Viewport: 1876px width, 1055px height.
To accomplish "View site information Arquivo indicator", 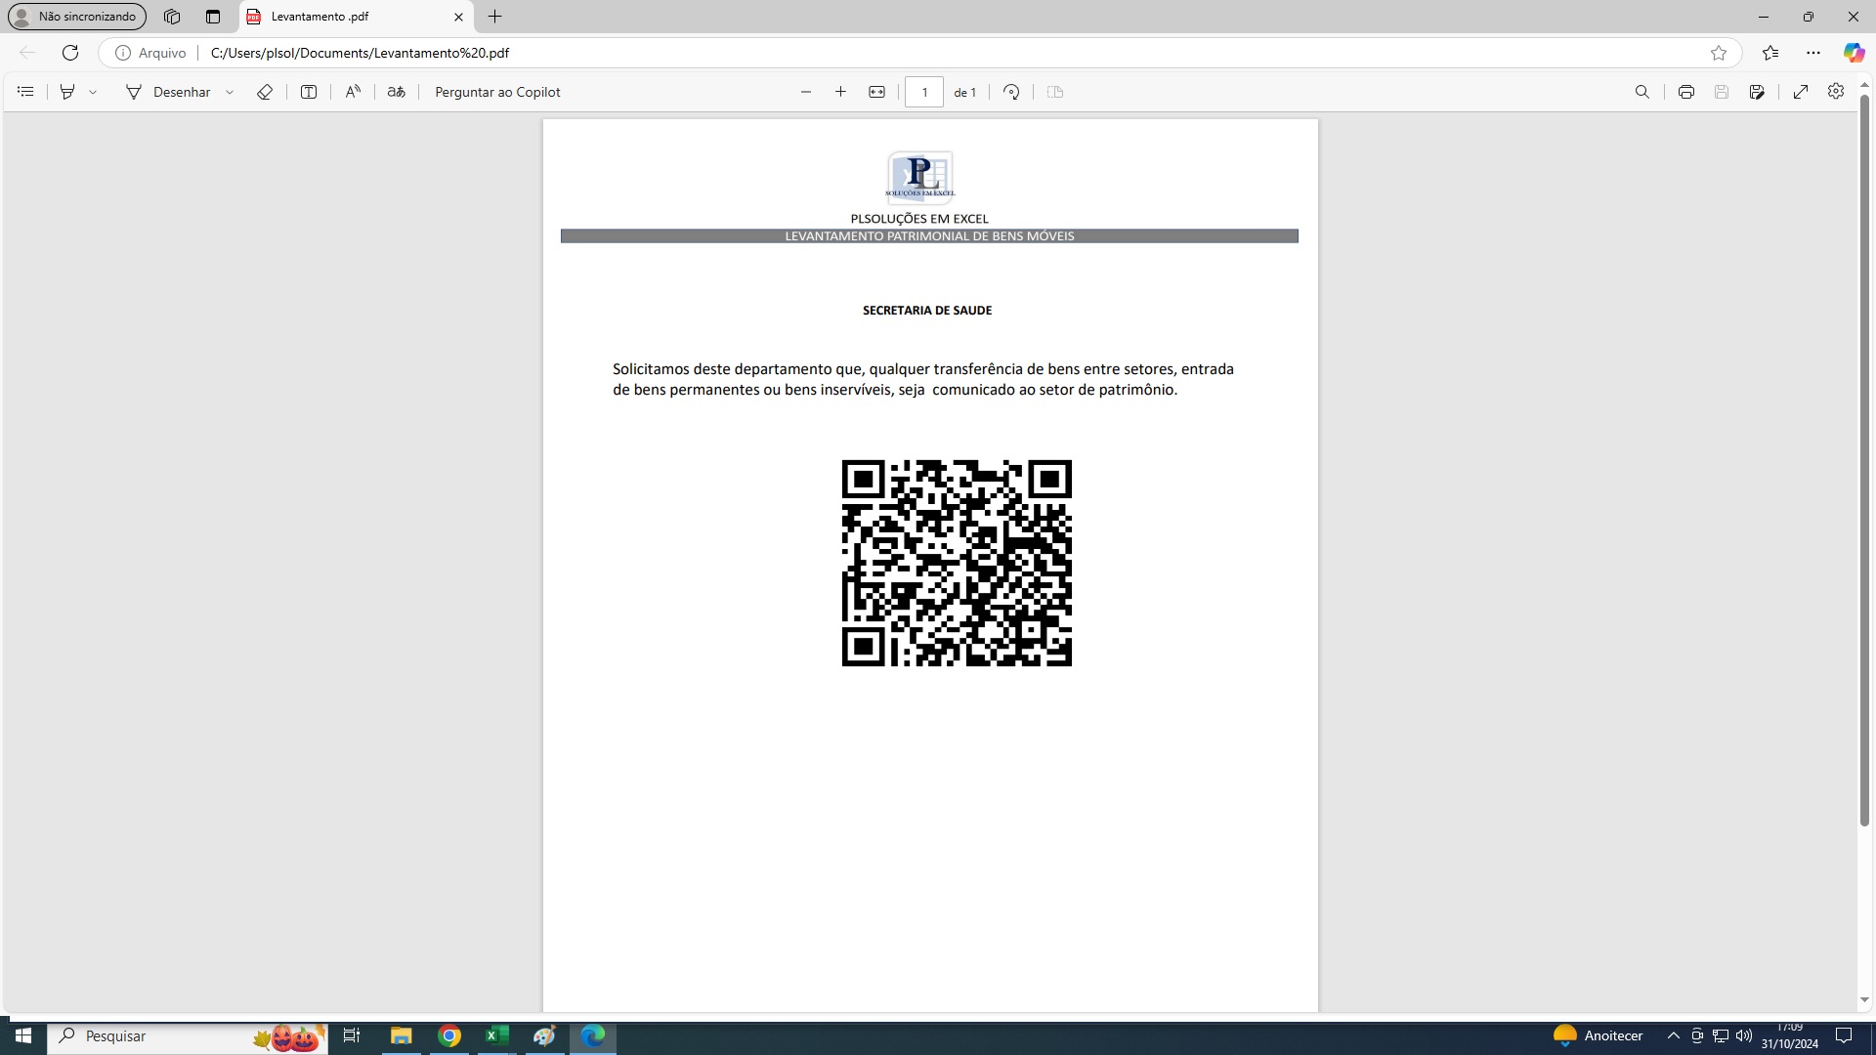I will tap(150, 53).
